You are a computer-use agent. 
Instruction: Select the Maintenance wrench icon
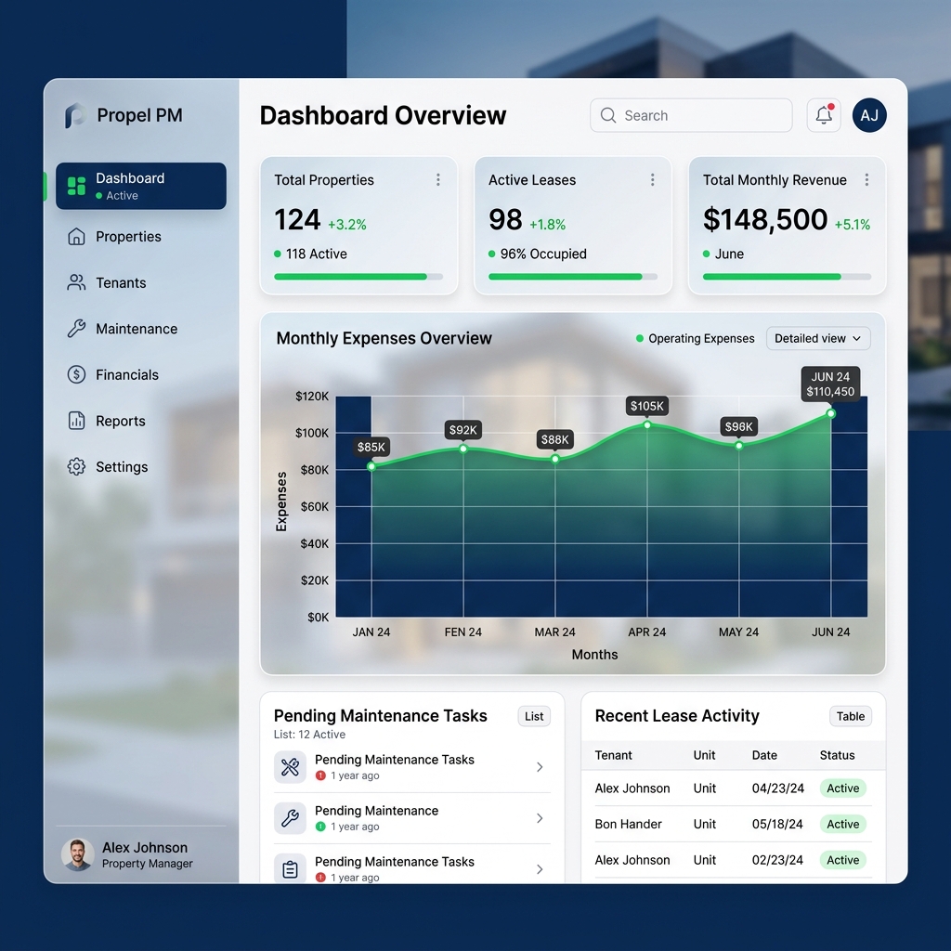(x=76, y=328)
